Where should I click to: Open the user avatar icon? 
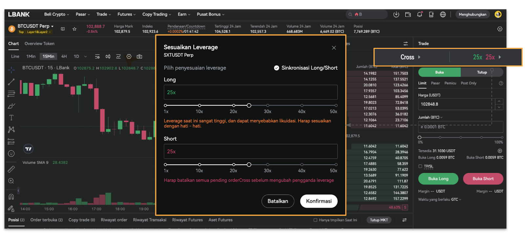click(x=498, y=14)
